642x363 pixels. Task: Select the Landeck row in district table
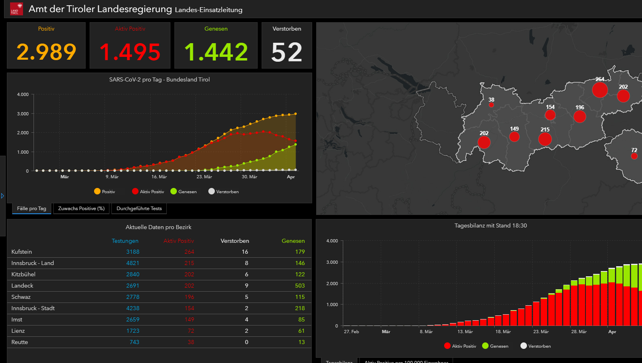tap(159, 286)
